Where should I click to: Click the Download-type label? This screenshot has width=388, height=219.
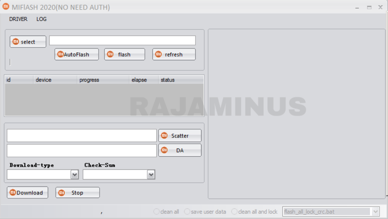coord(32,165)
